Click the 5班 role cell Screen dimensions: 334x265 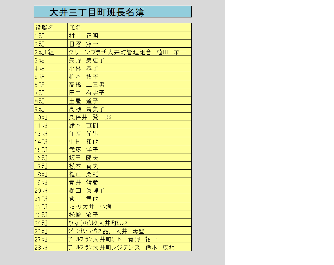pos(50,77)
